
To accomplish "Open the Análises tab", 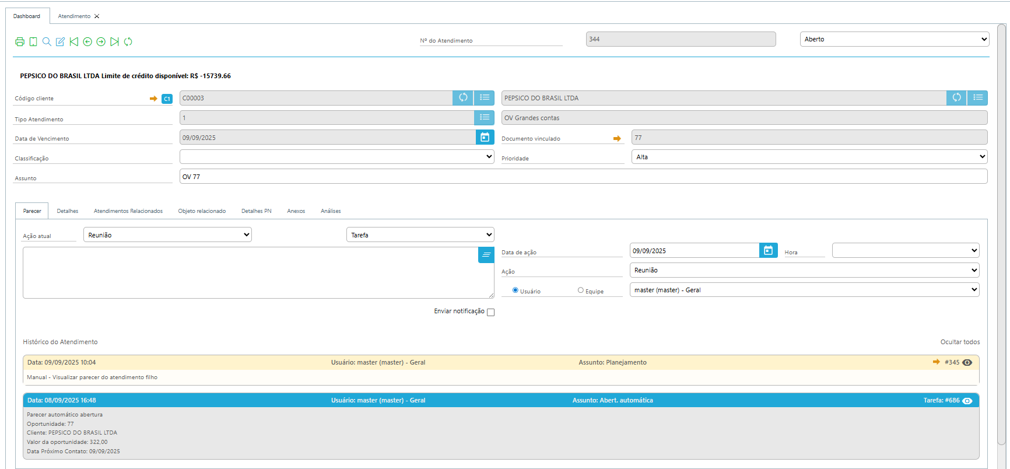I will click(x=331, y=211).
